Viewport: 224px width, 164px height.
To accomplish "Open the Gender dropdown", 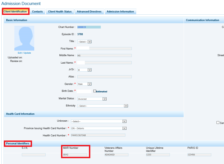I will [84, 84].
